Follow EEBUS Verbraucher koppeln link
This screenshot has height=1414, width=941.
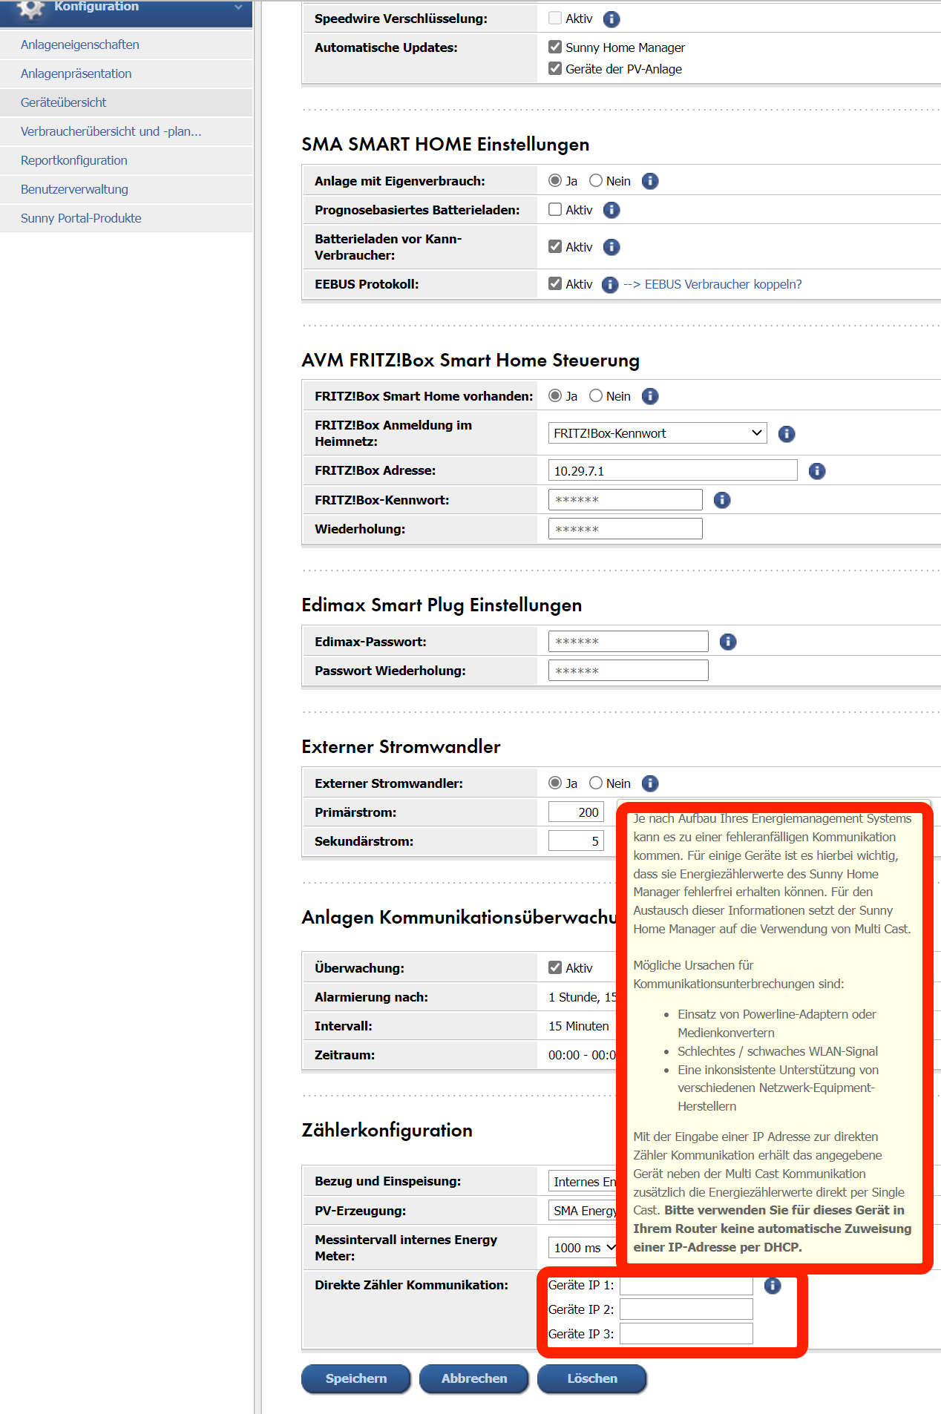(724, 284)
